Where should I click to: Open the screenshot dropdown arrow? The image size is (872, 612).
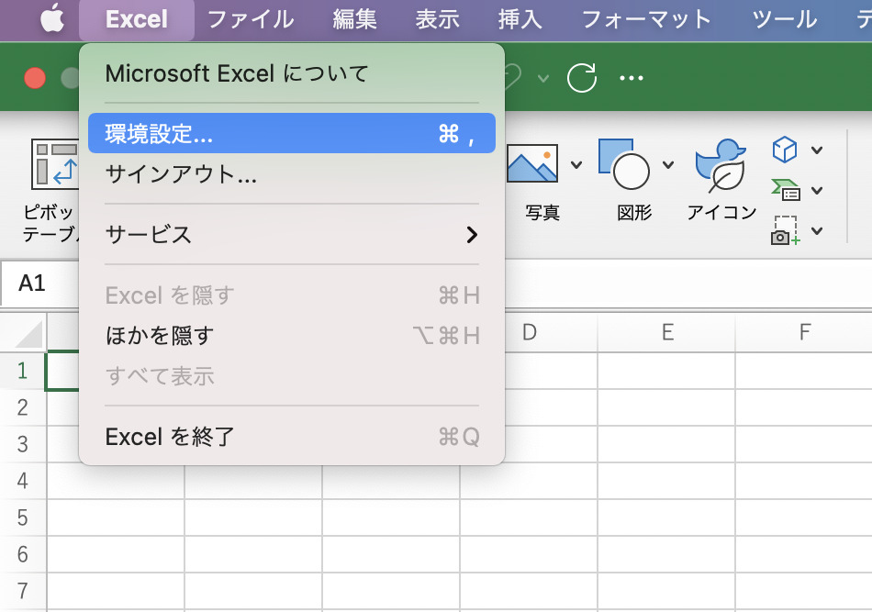click(x=817, y=230)
